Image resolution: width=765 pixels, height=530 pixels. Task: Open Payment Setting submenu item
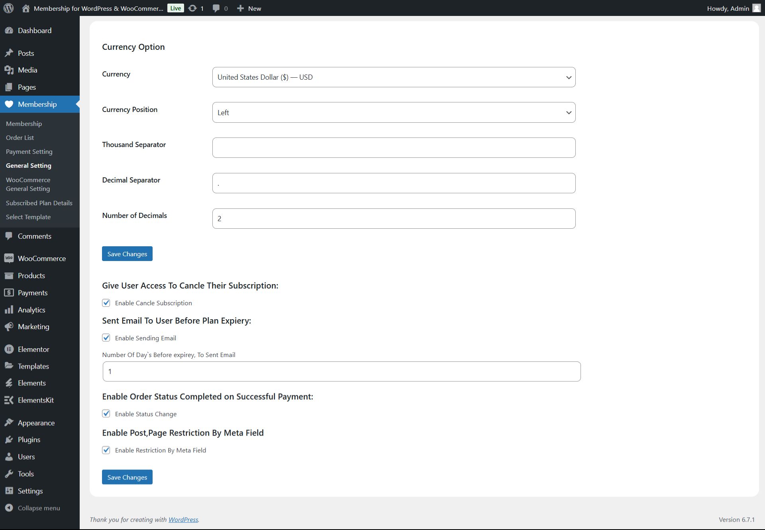29,151
